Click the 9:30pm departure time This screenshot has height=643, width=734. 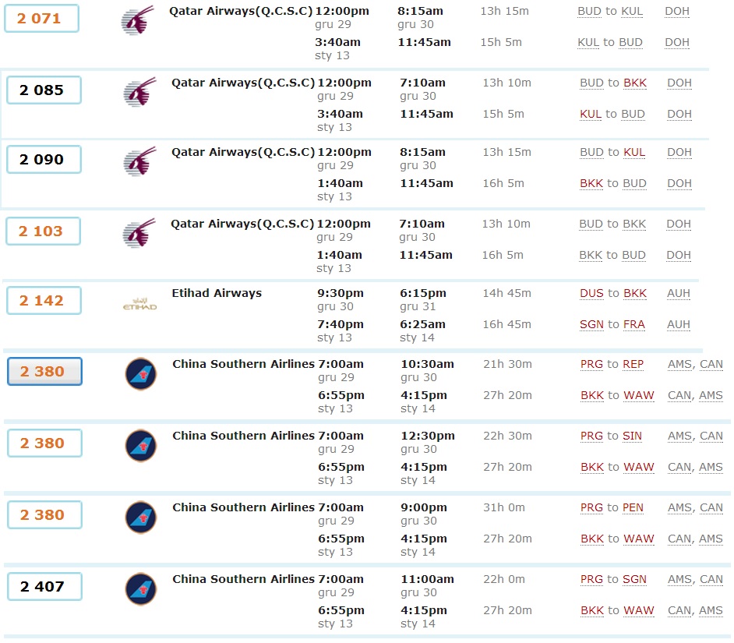tap(341, 293)
